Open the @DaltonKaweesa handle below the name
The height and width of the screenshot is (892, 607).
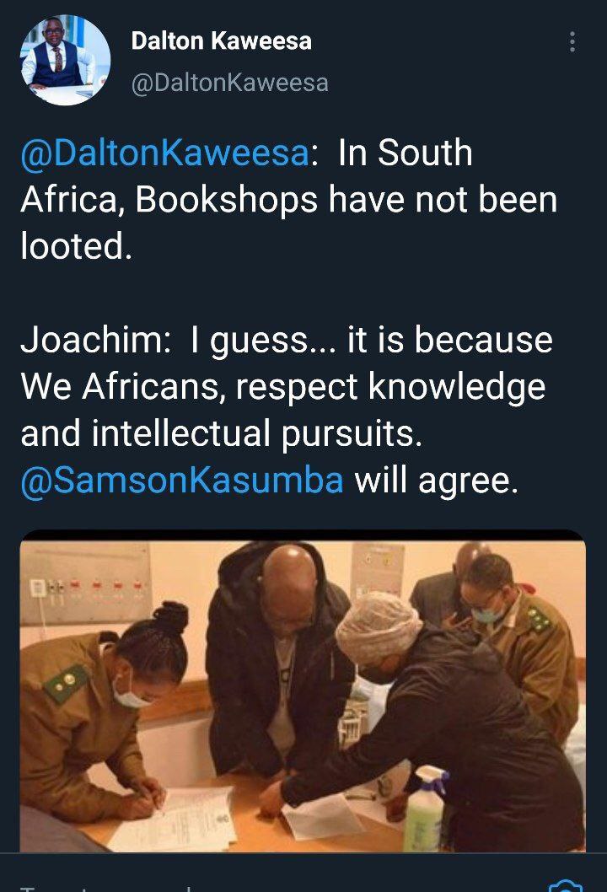point(230,83)
